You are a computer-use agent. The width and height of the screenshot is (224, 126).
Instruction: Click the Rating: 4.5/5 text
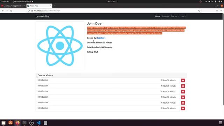pos(92,52)
